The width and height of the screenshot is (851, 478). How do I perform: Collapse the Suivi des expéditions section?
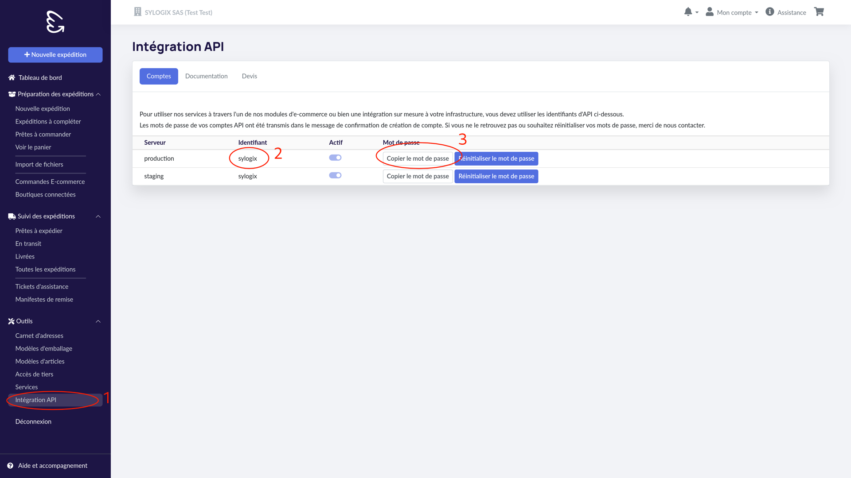98,216
